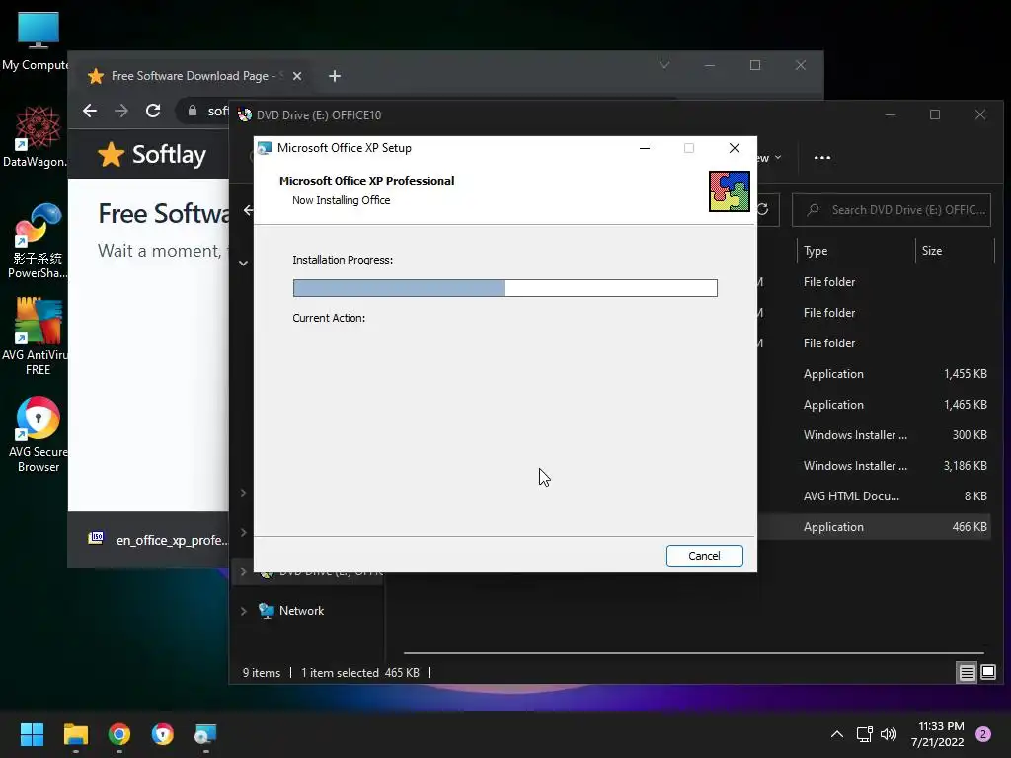Refresh the DVD Drive Explorer view
Image resolution: width=1011 pixels, height=758 pixels.
point(764,210)
